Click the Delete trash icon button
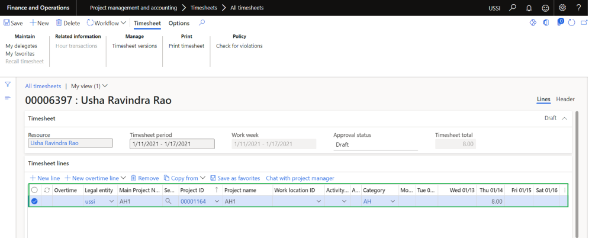Image resolution: width=592 pixels, height=238 pixels. (x=68, y=23)
